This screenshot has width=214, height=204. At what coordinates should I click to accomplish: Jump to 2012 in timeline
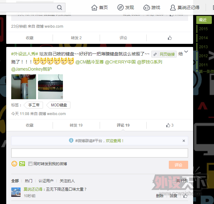[x=203, y=56]
